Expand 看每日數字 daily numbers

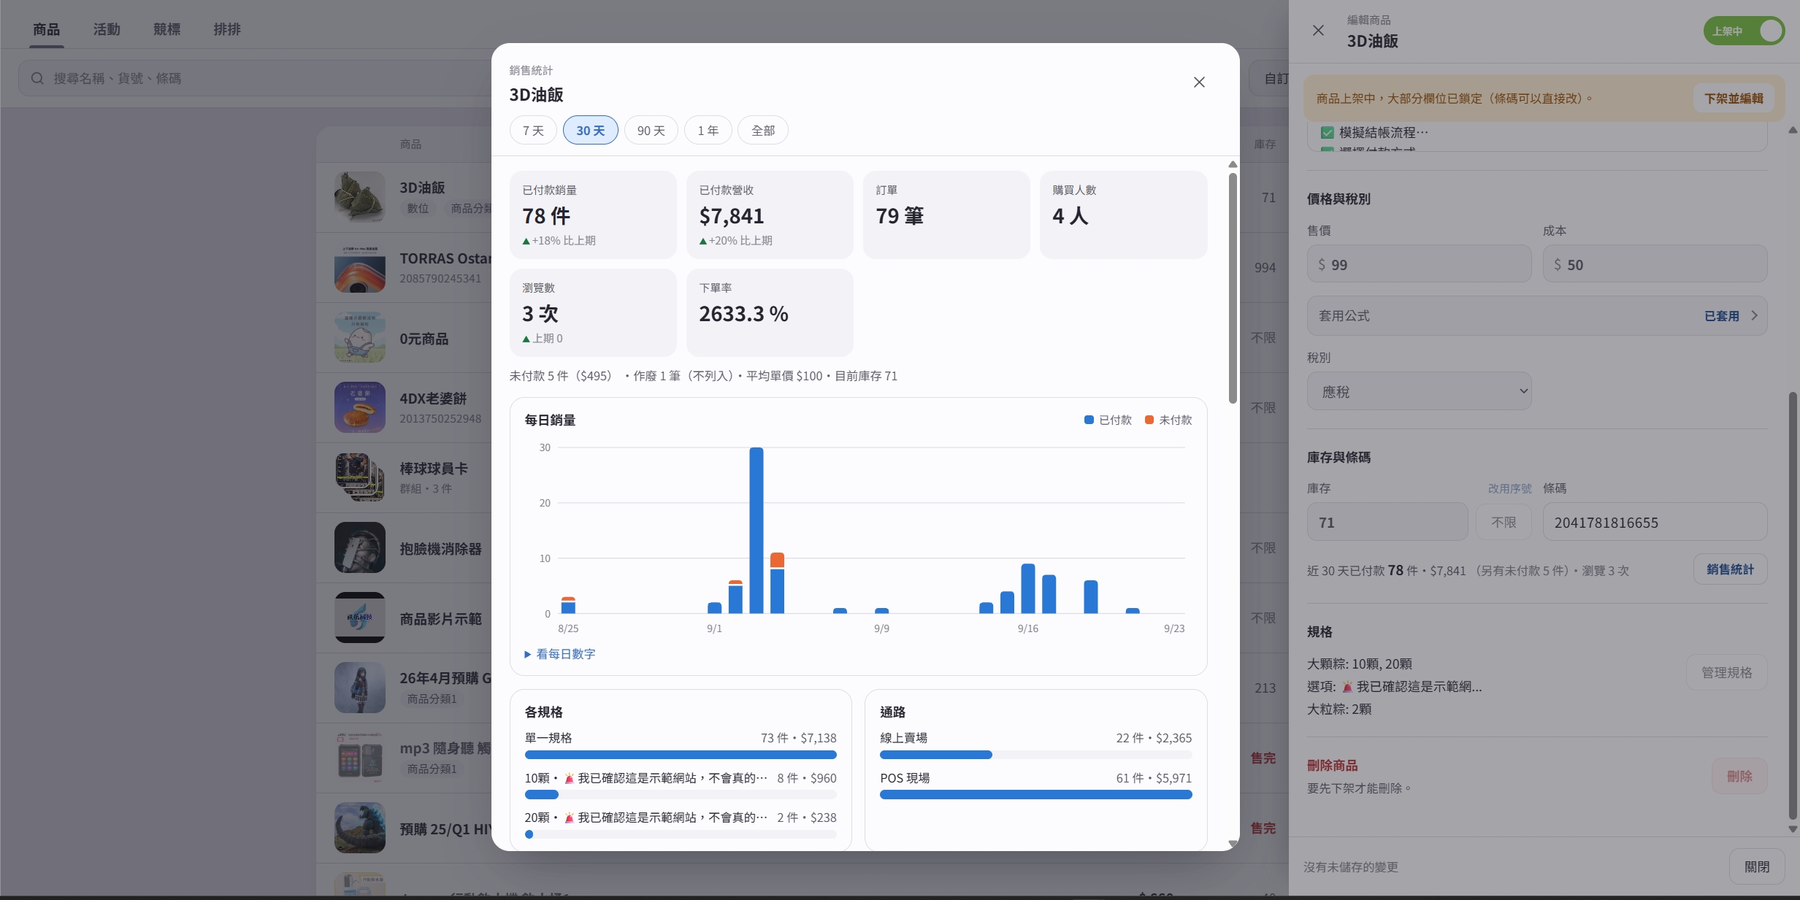560,654
